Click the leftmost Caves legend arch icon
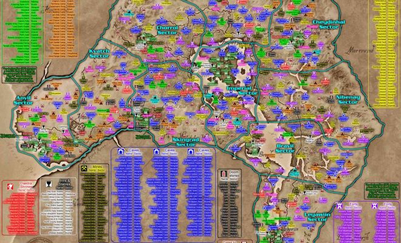 pyautogui.click(x=121, y=152)
